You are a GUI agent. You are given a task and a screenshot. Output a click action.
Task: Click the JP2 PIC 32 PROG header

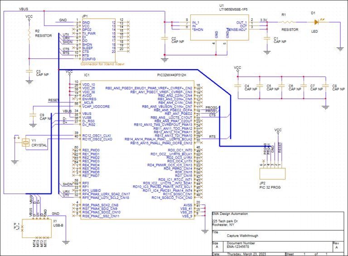click(x=271, y=174)
